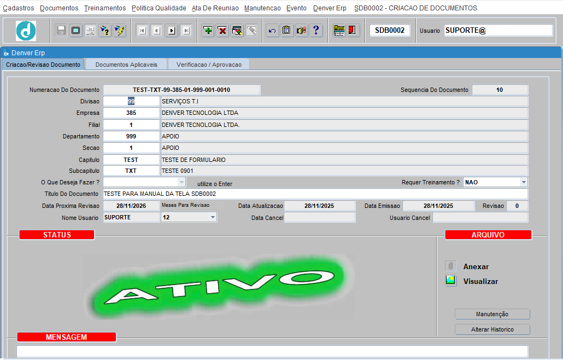Click the blue question mark help icon
Screen dimensions: 563x360
click(316, 31)
